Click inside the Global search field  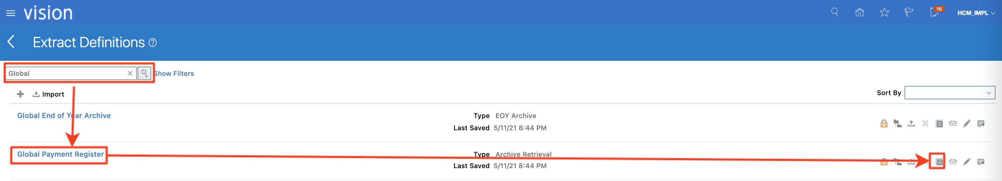click(66, 73)
